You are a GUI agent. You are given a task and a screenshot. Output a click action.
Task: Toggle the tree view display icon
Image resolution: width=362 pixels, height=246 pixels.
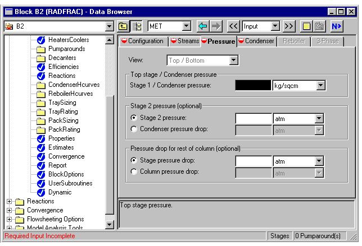(137, 26)
